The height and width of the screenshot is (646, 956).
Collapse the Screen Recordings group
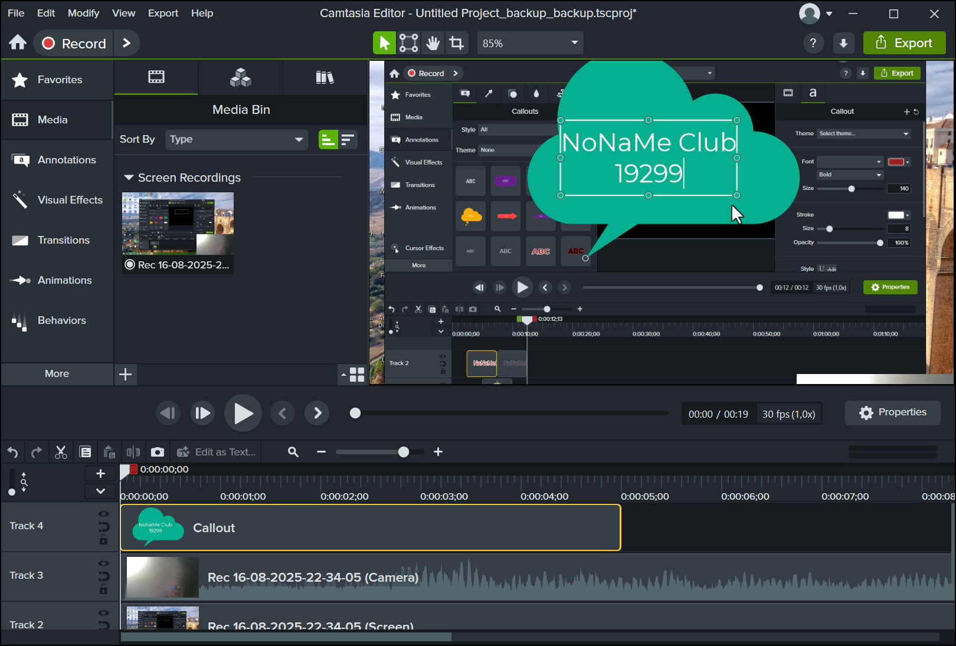tap(128, 178)
